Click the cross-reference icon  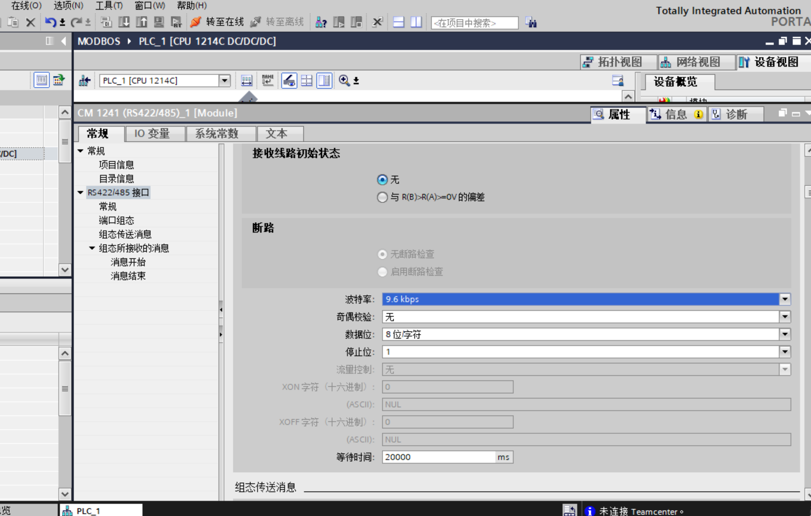(377, 22)
